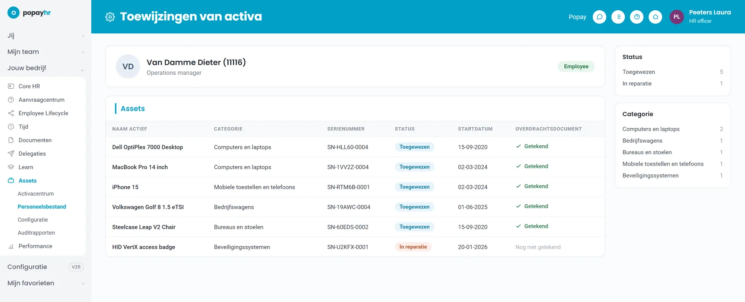The width and height of the screenshot is (745, 302).
Task: Go to home via header house icon
Action: pos(656,17)
